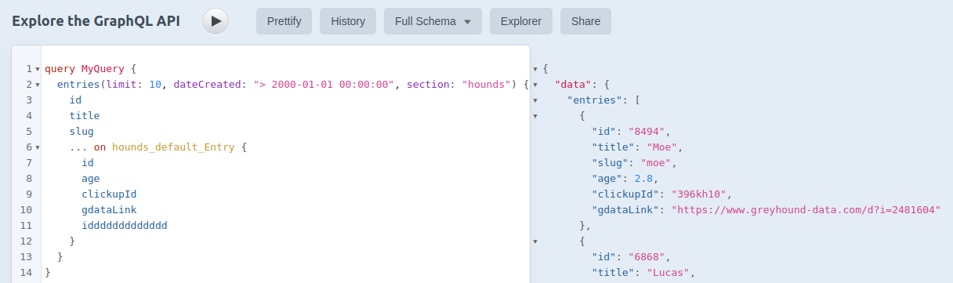Collapse the "data" node in results

pyautogui.click(x=535, y=85)
